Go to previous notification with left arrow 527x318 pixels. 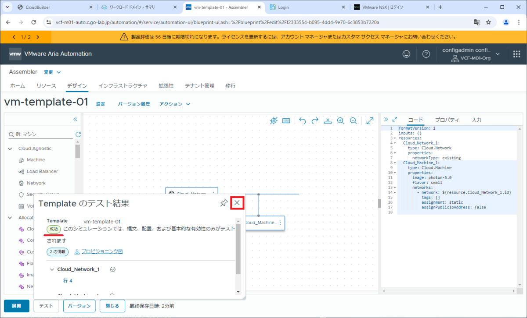point(14,37)
